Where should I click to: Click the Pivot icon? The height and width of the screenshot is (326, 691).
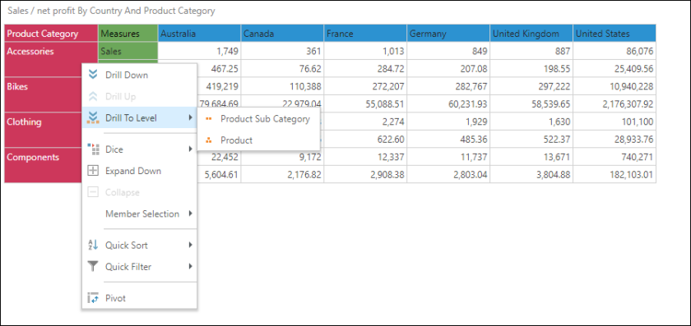(93, 298)
